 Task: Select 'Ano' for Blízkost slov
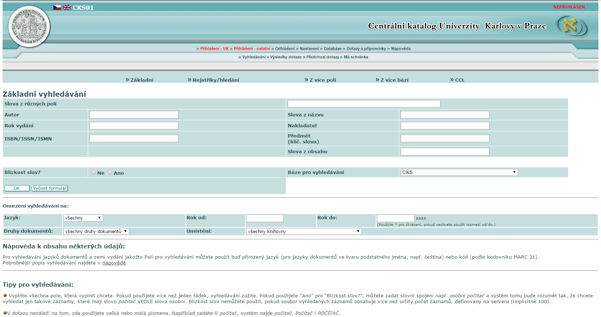(x=110, y=173)
